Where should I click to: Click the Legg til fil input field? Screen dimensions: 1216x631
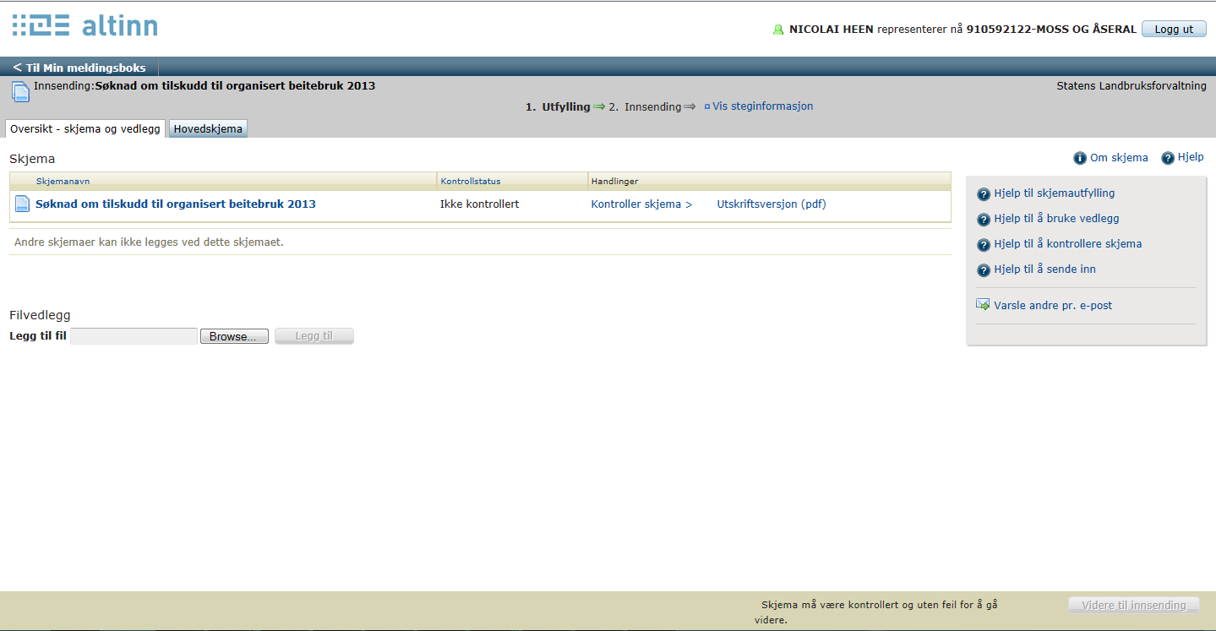coord(134,336)
